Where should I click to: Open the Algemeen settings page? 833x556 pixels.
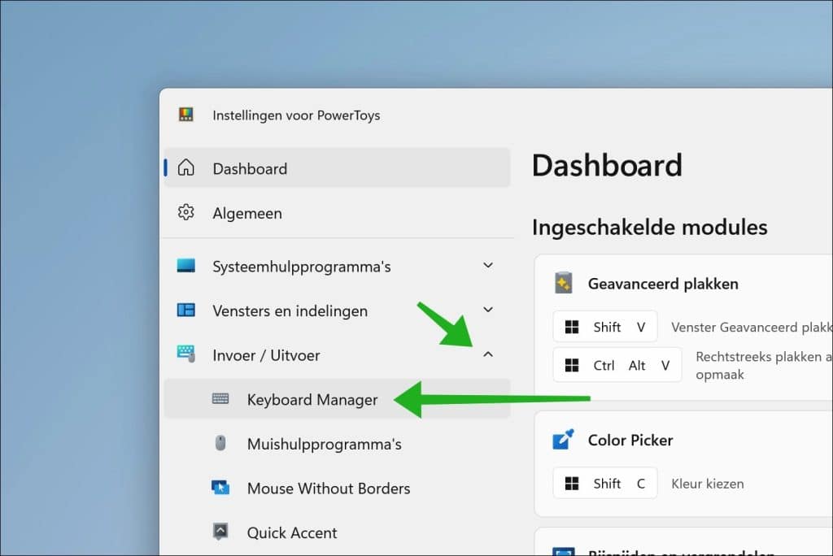[x=337, y=213]
